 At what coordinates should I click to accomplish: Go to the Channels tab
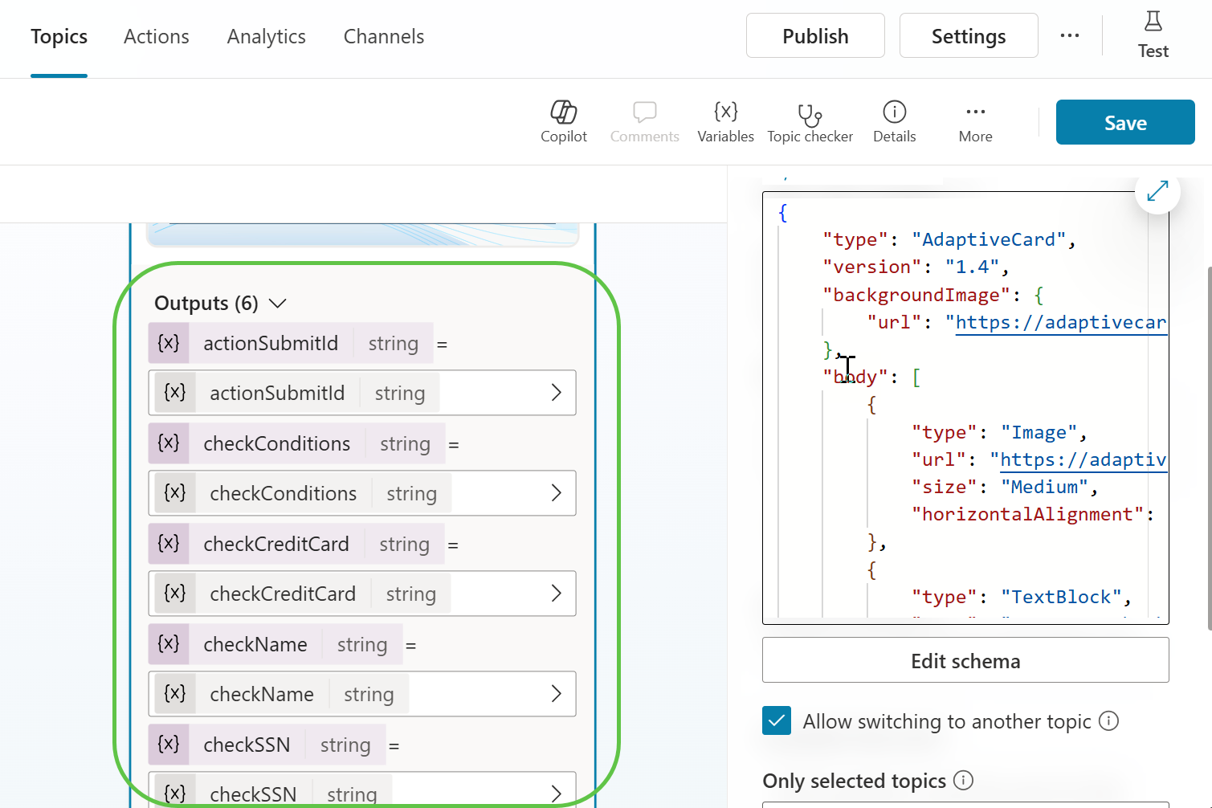[x=384, y=37]
